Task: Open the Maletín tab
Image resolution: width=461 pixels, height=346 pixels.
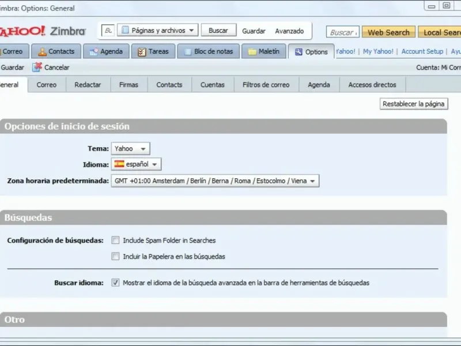Action: (264, 51)
